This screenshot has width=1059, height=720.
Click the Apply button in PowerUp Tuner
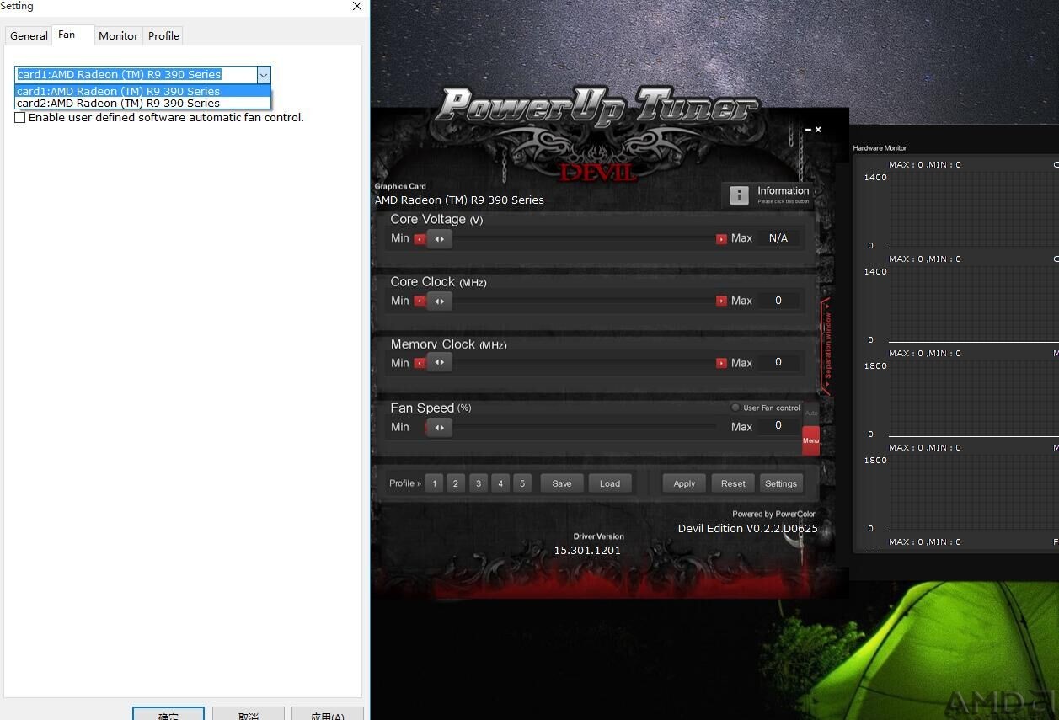684,483
